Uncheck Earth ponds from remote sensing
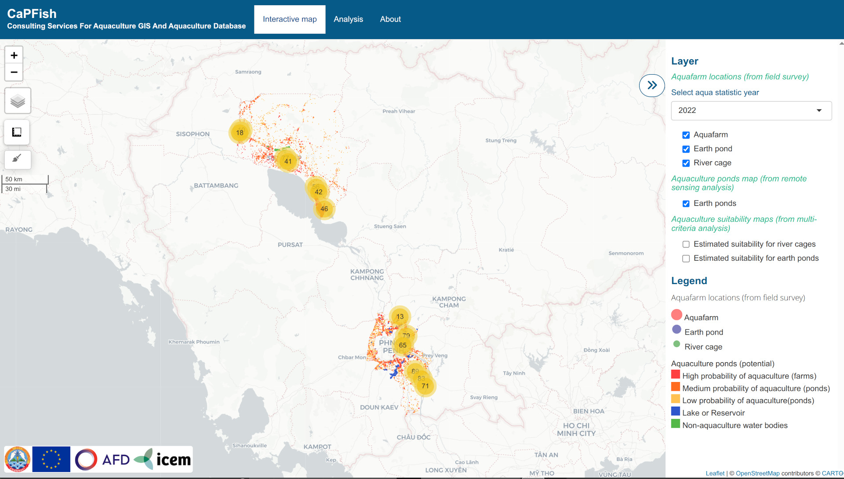This screenshot has width=844, height=479. point(686,203)
